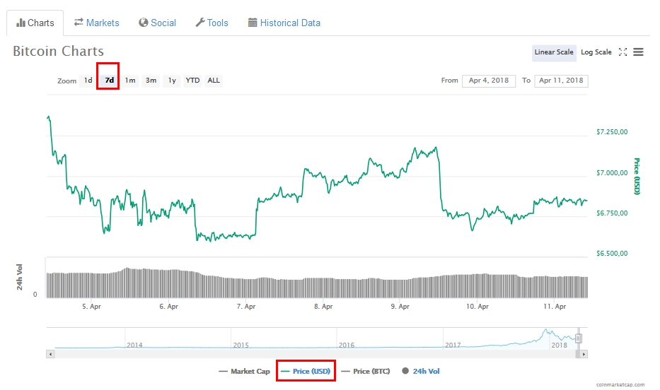
Task: Click the 2017 label in the navigator
Action: pos(453,345)
